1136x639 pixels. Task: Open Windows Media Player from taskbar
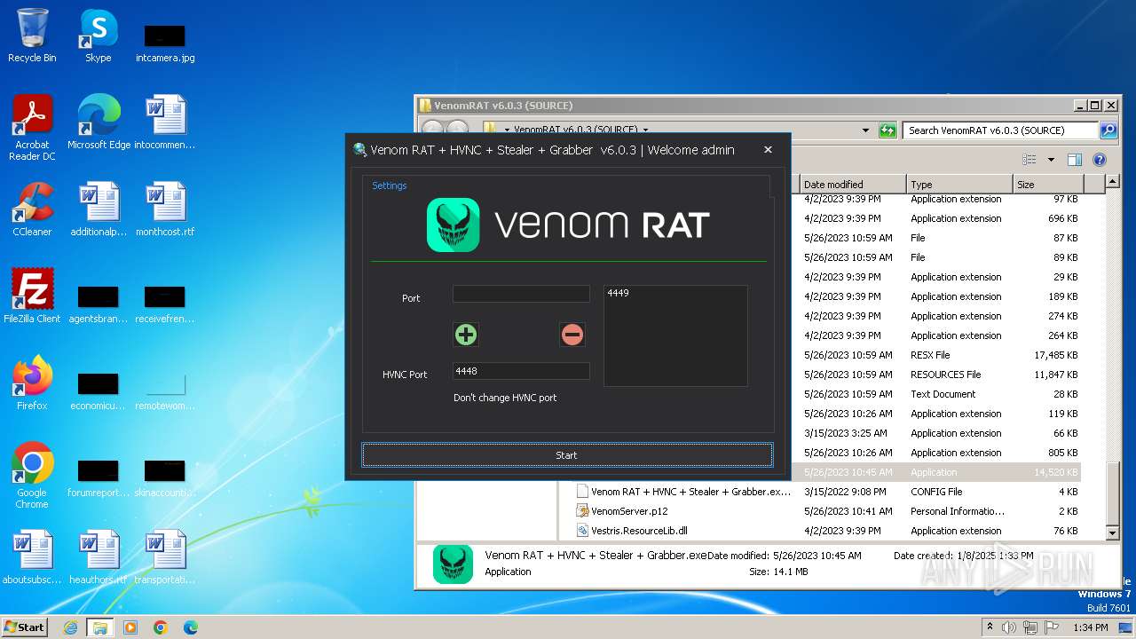(130, 627)
